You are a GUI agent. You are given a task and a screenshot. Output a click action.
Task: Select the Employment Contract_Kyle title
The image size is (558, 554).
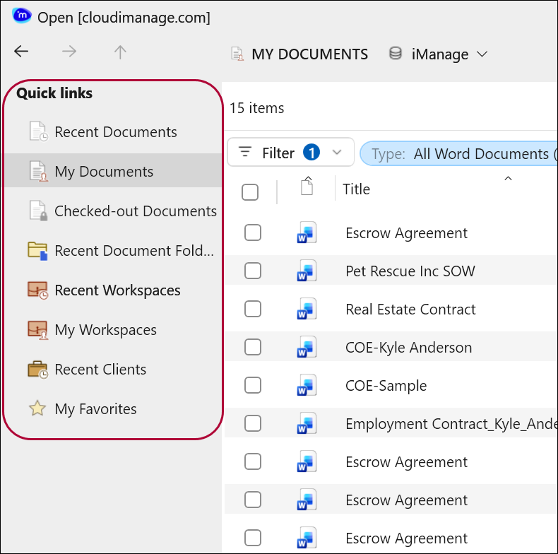coord(451,424)
